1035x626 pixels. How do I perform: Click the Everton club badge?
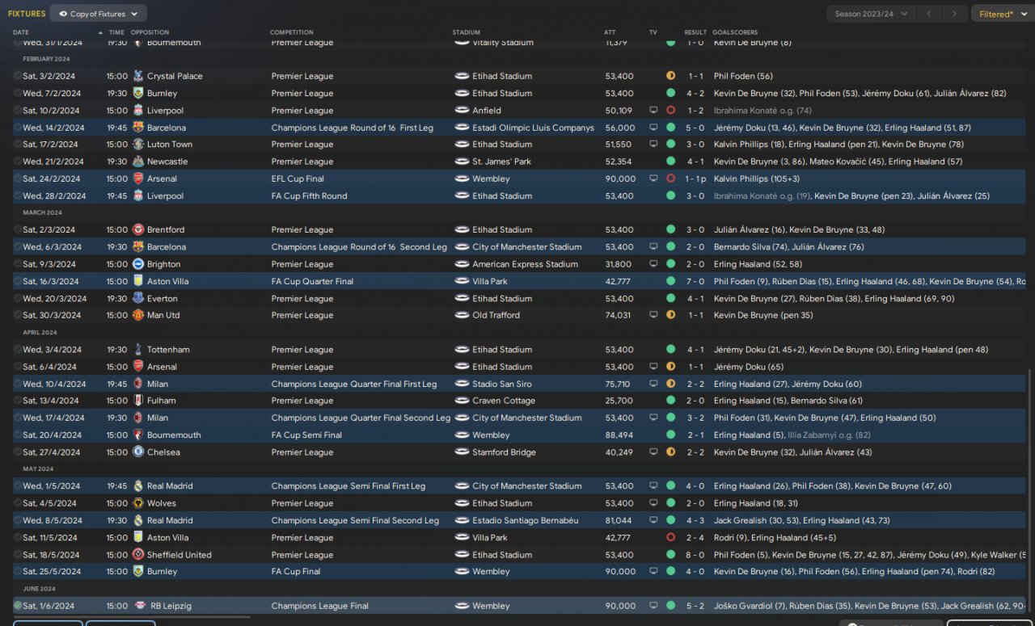(x=138, y=299)
